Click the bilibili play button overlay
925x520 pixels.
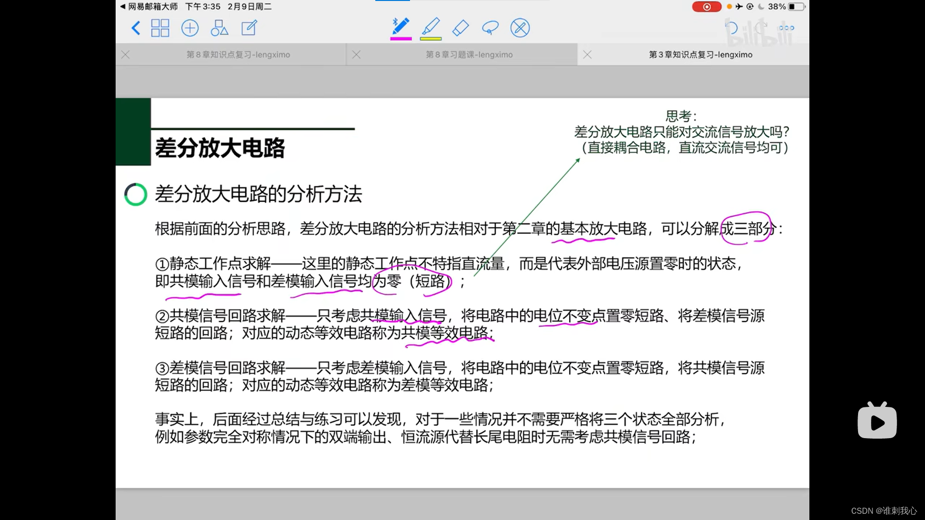pos(877,422)
